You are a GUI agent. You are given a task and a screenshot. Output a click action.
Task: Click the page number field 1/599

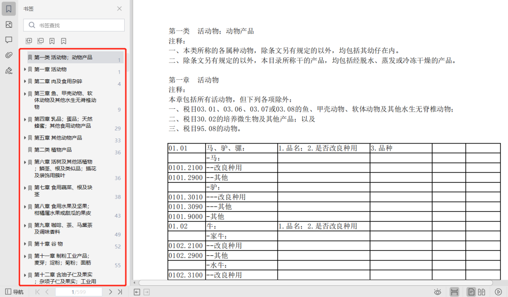click(x=79, y=292)
